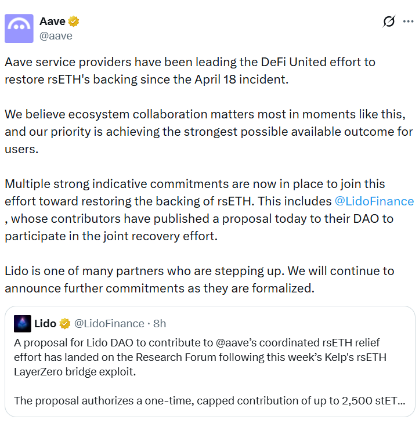Open the Aave display name link
Viewport: 419px width, 423px height.
tap(52, 21)
